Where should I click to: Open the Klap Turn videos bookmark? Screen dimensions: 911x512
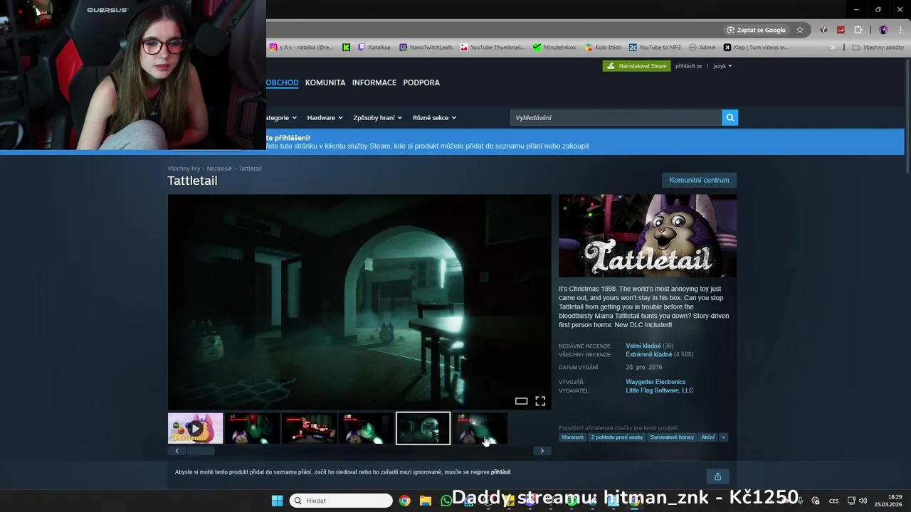click(x=757, y=48)
